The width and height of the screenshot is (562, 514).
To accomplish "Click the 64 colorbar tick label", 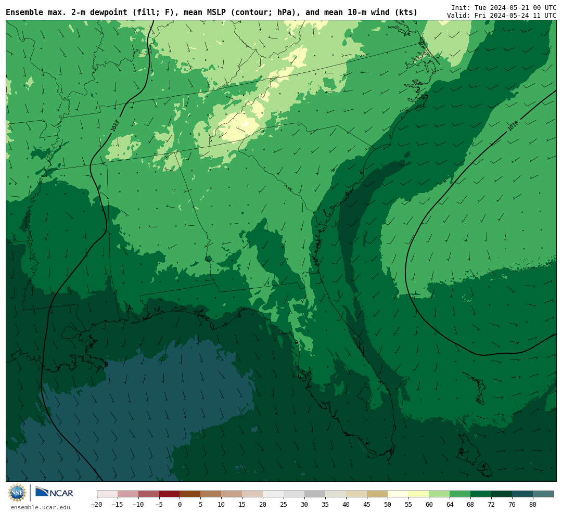I will click(450, 505).
